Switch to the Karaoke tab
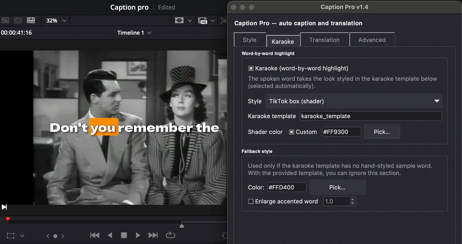 pos(283,42)
